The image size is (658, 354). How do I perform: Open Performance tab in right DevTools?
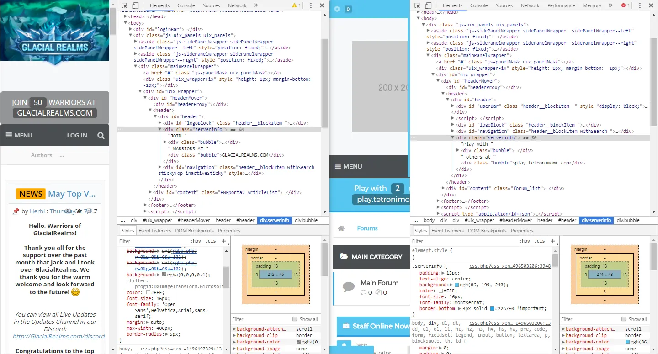point(561,5)
